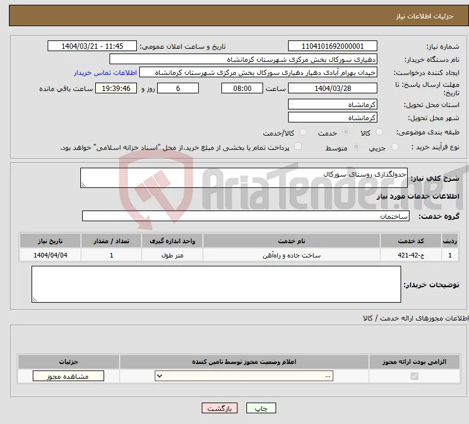Click the مشاهده مجوز button

(68, 376)
